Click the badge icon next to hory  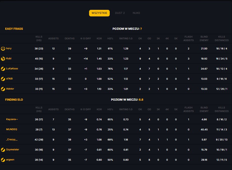tap(3, 48)
